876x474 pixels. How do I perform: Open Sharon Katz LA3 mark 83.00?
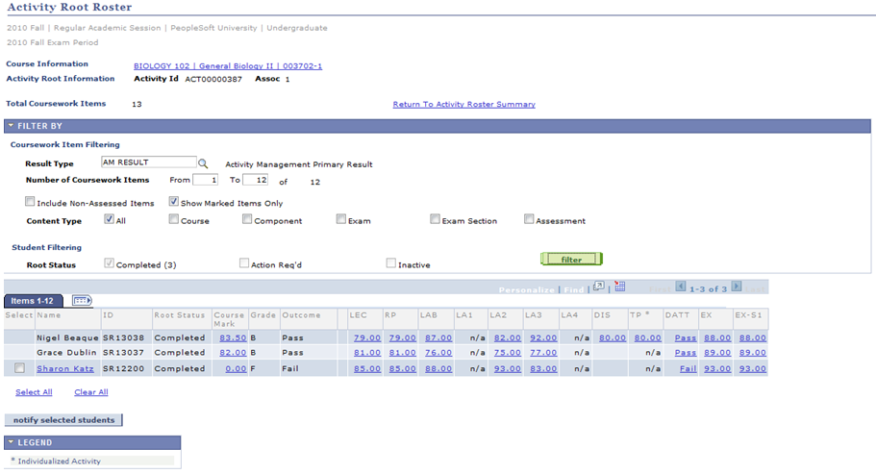pos(543,368)
